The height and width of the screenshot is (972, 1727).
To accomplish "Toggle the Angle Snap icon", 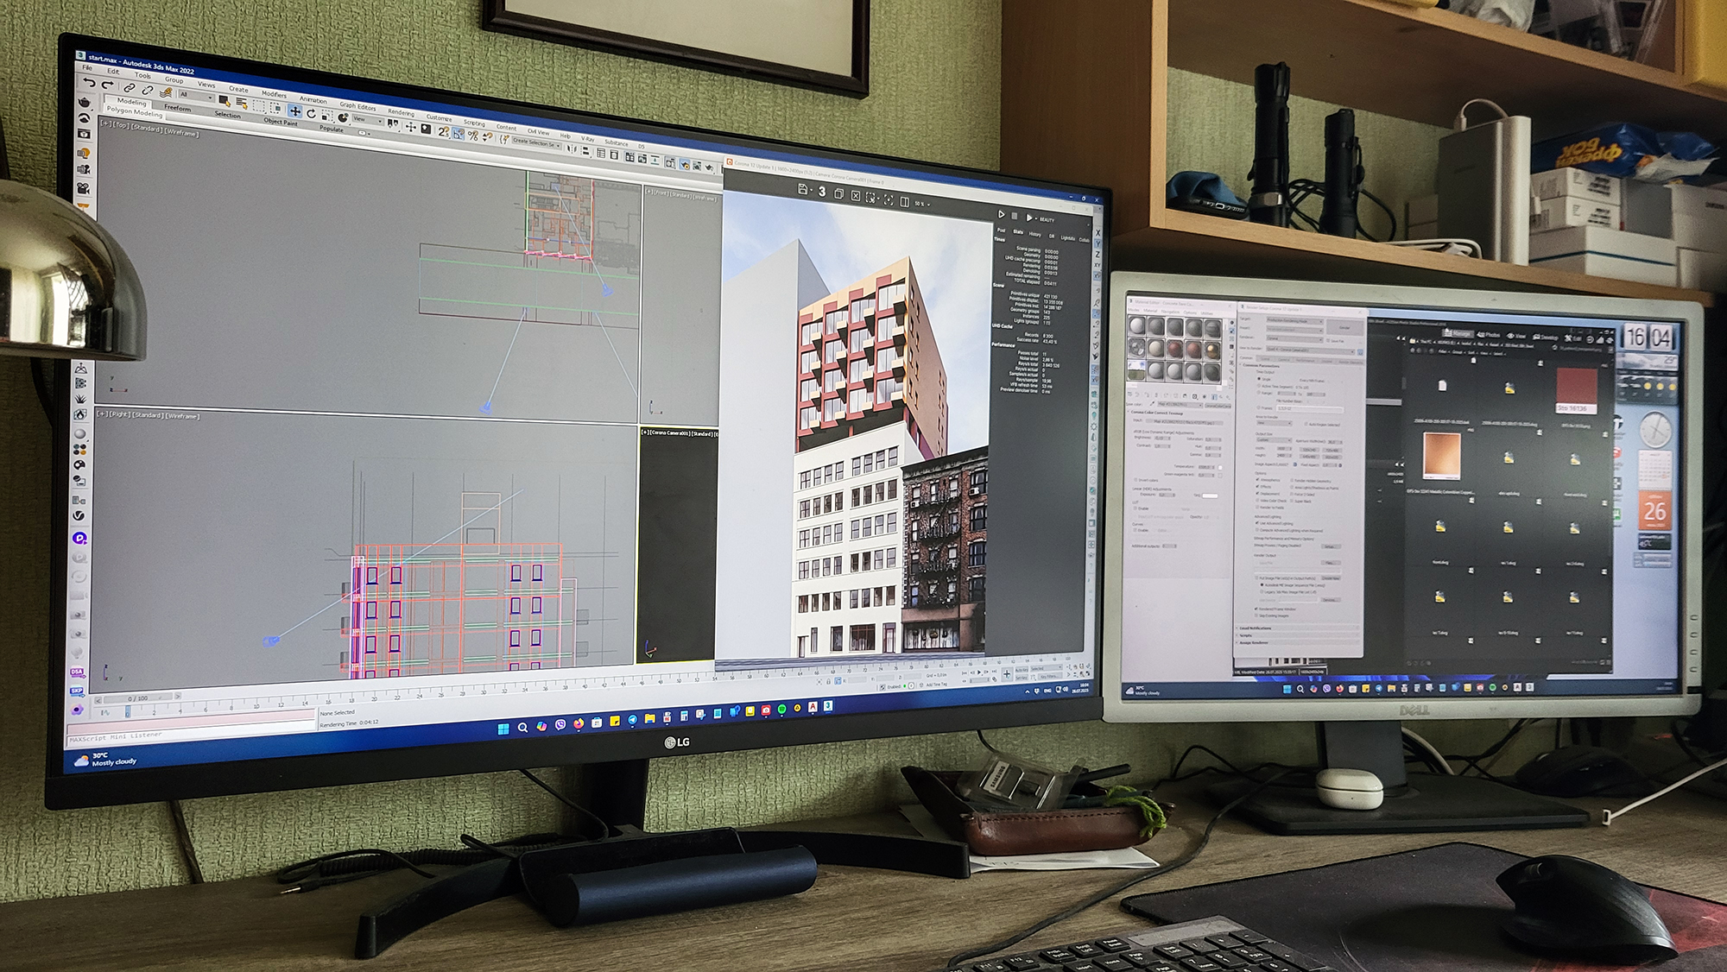I will (459, 133).
